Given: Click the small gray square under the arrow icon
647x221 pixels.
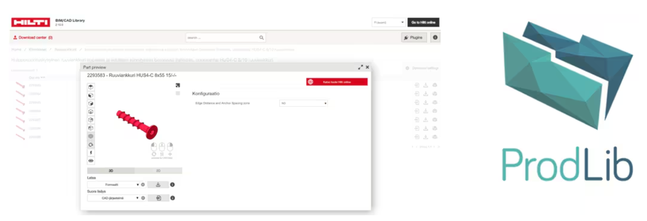Looking at the screenshot, I should [x=178, y=93].
